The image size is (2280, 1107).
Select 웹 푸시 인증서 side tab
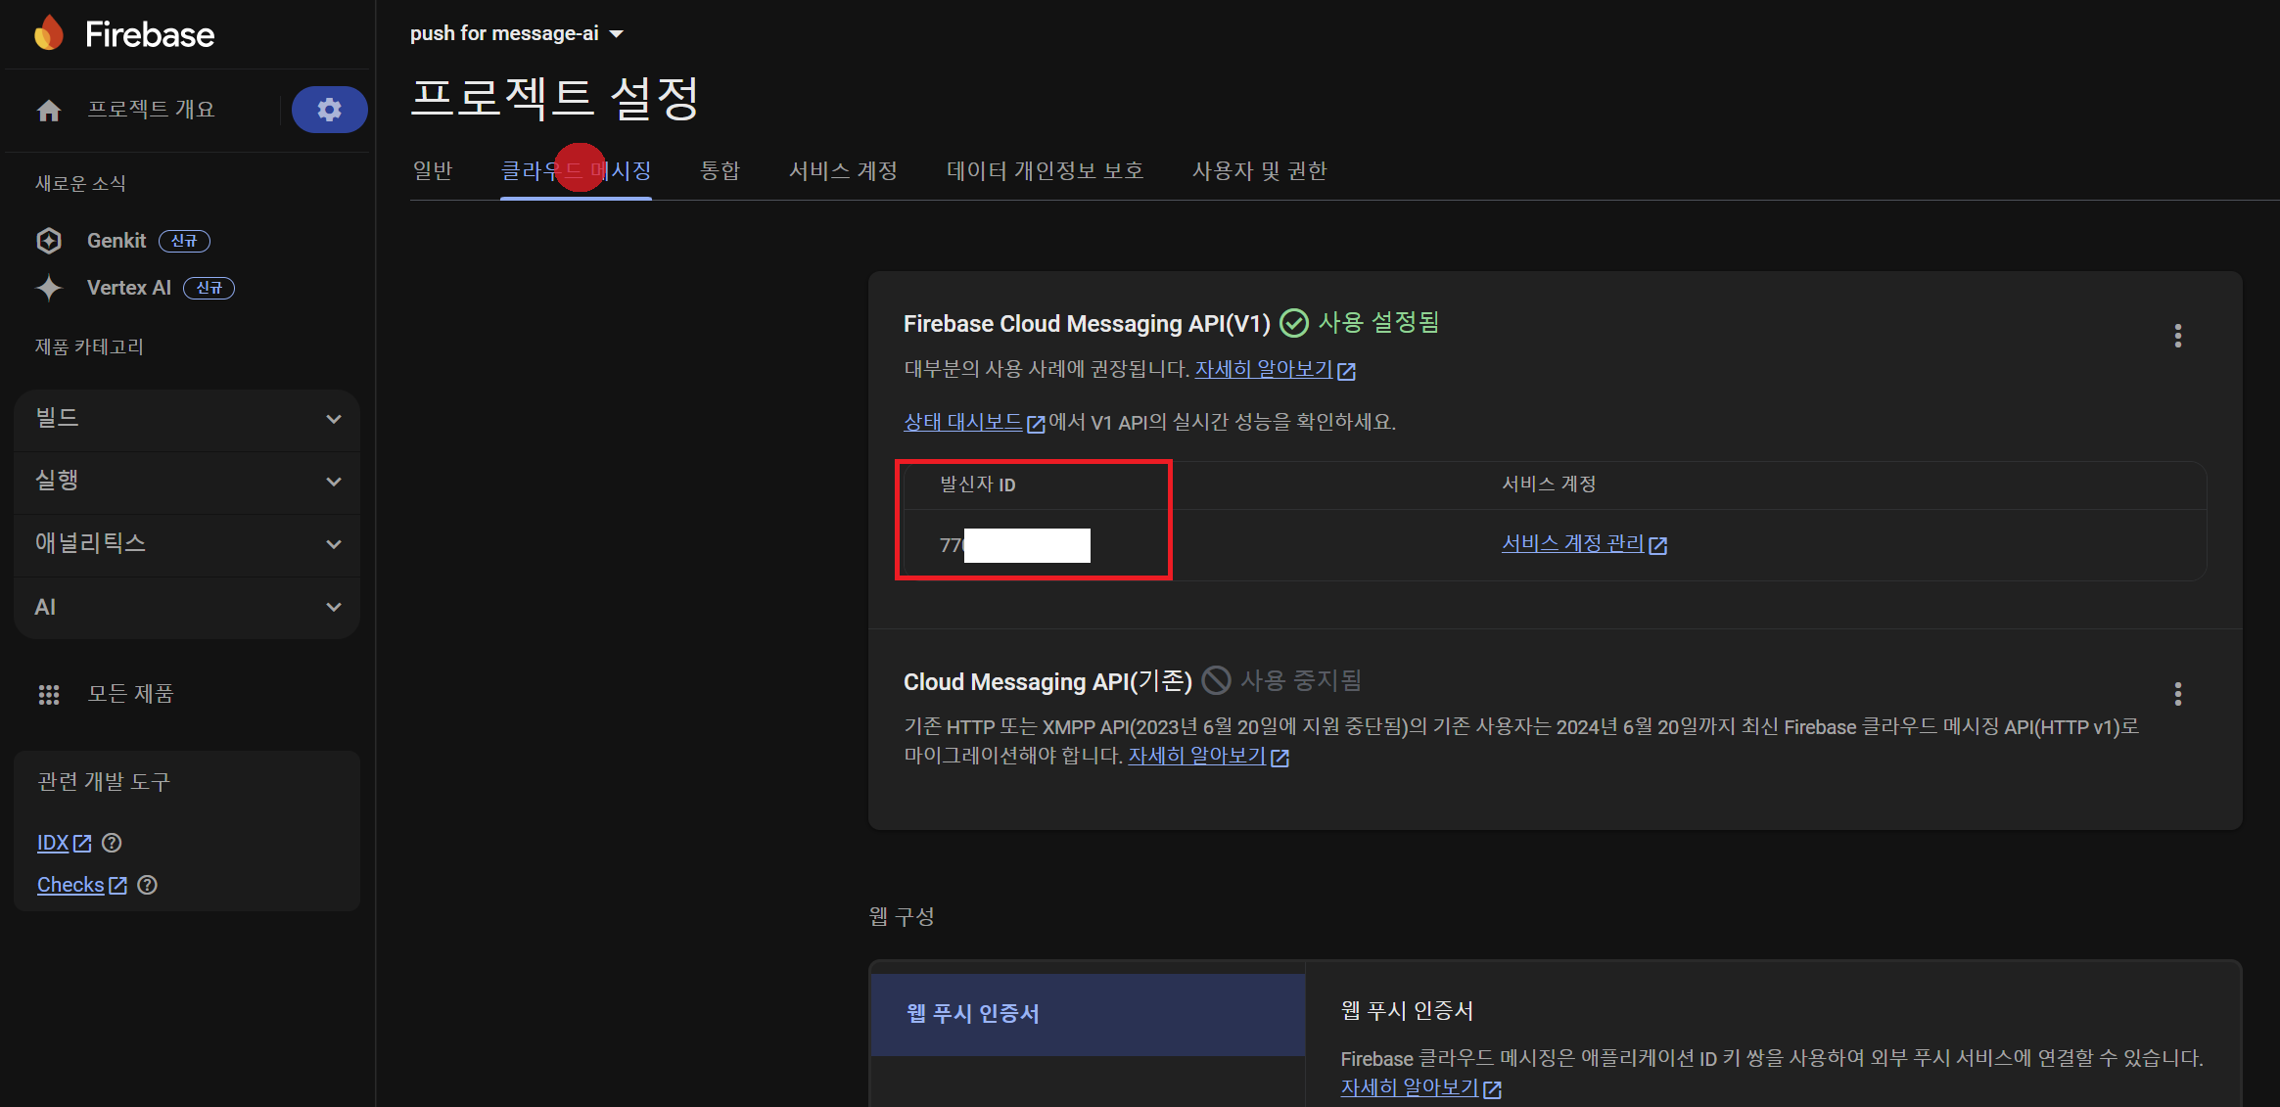point(1088,1014)
